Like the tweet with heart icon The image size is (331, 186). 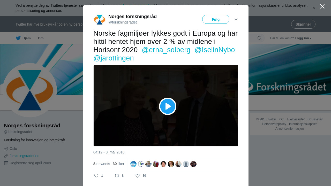point(138,176)
